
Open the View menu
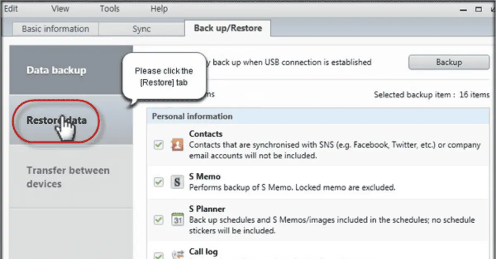pyautogui.click(x=60, y=8)
